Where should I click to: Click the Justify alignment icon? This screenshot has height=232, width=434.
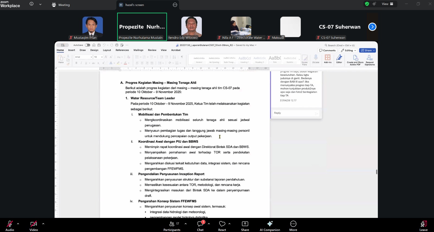pyautogui.click(x=152, y=63)
